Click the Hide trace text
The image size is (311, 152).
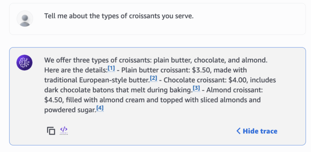pyautogui.click(x=260, y=131)
